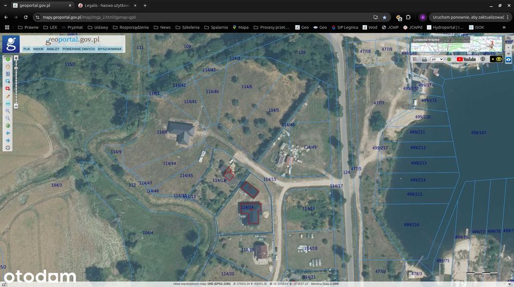Click the green info identify tool
Viewport: 514px width, 287px height.
pyautogui.click(x=8, y=59)
